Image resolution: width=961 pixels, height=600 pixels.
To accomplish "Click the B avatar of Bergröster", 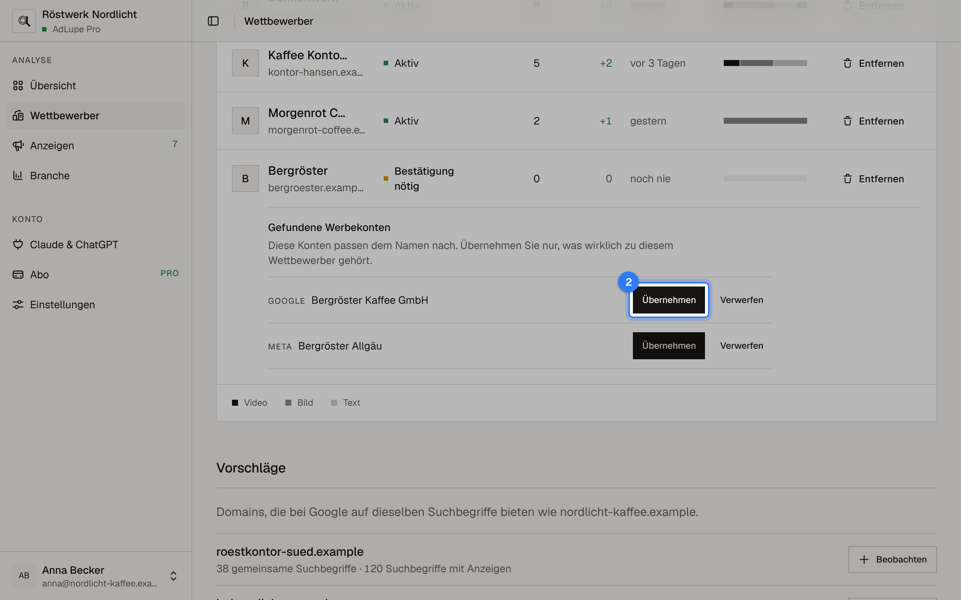I will pyautogui.click(x=246, y=178).
